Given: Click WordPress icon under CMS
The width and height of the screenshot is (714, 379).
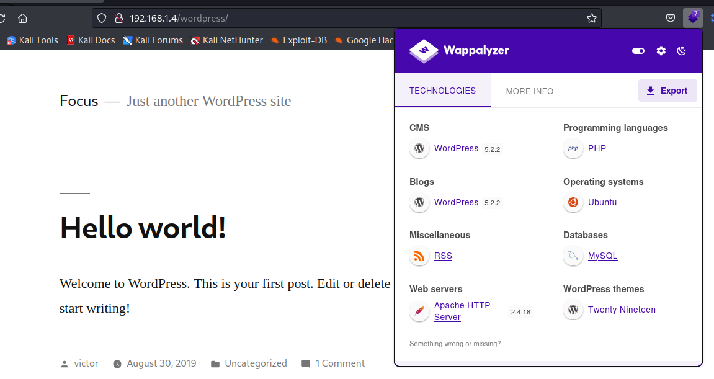Looking at the screenshot, I should (x=419, y=148).
